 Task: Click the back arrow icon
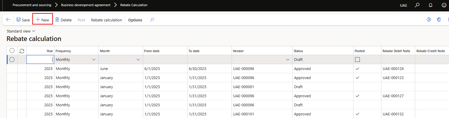[x=8, y=20]
